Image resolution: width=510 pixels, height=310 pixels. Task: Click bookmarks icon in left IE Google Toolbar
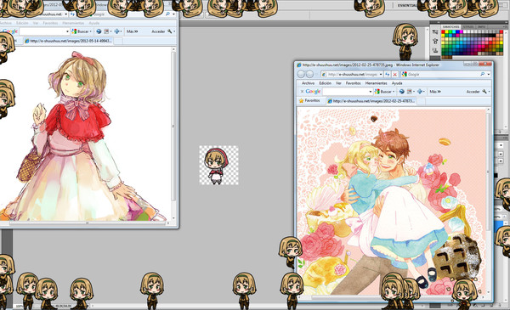[x=107, y=31]
